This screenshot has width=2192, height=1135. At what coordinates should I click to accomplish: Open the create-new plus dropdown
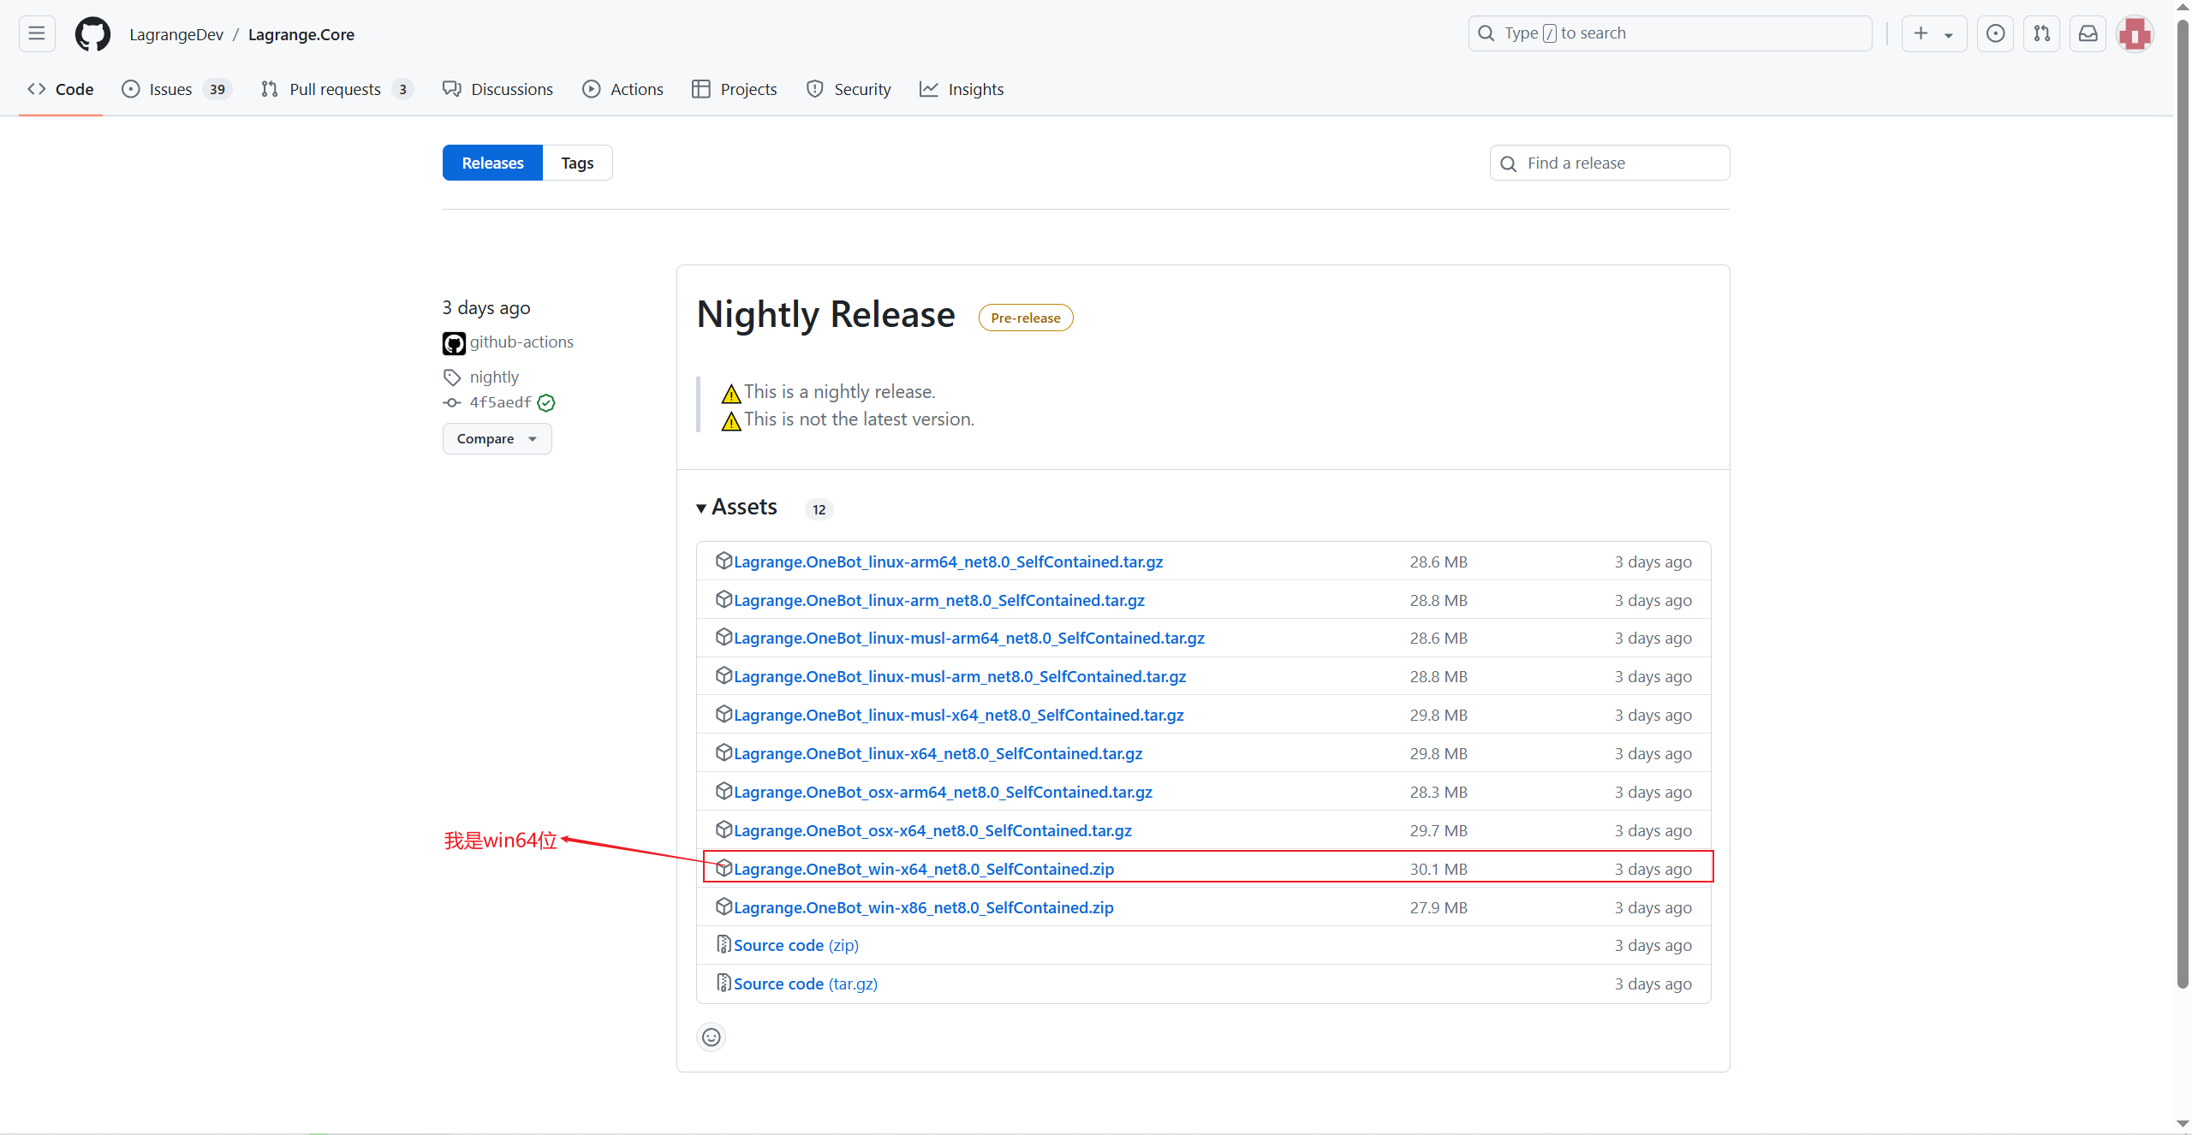1934,33
